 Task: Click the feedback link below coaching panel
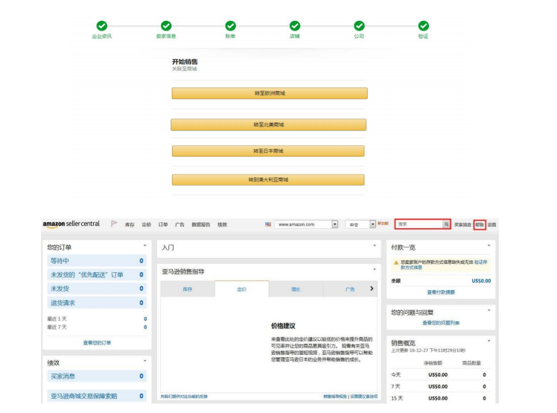coord(184,397)
